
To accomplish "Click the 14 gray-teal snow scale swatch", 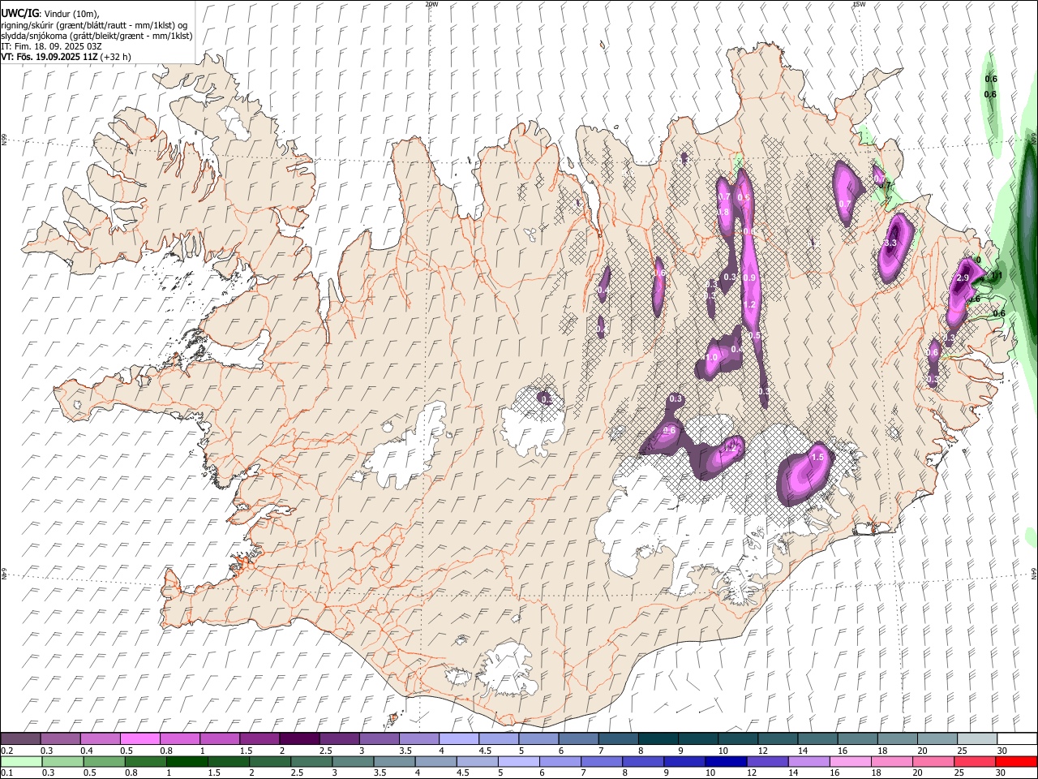I will click(x=817, y=739).
